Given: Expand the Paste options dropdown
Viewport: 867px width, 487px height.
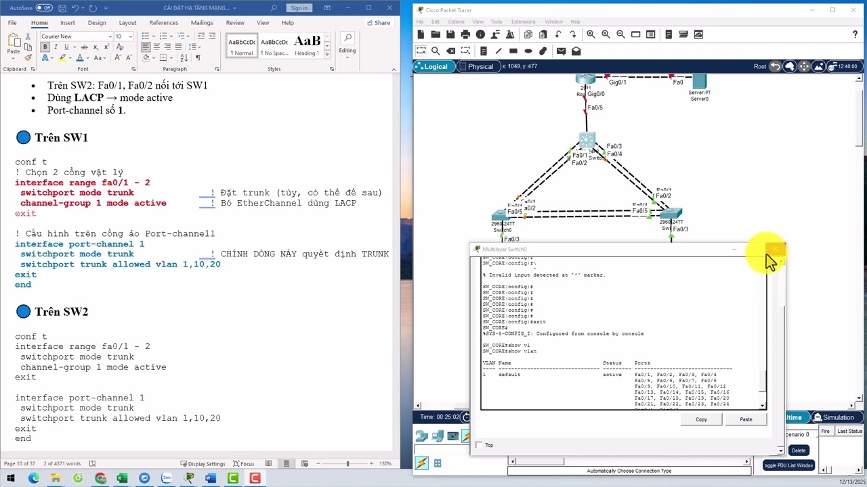Looking at the screenshot, I should [x=14, y=58].
